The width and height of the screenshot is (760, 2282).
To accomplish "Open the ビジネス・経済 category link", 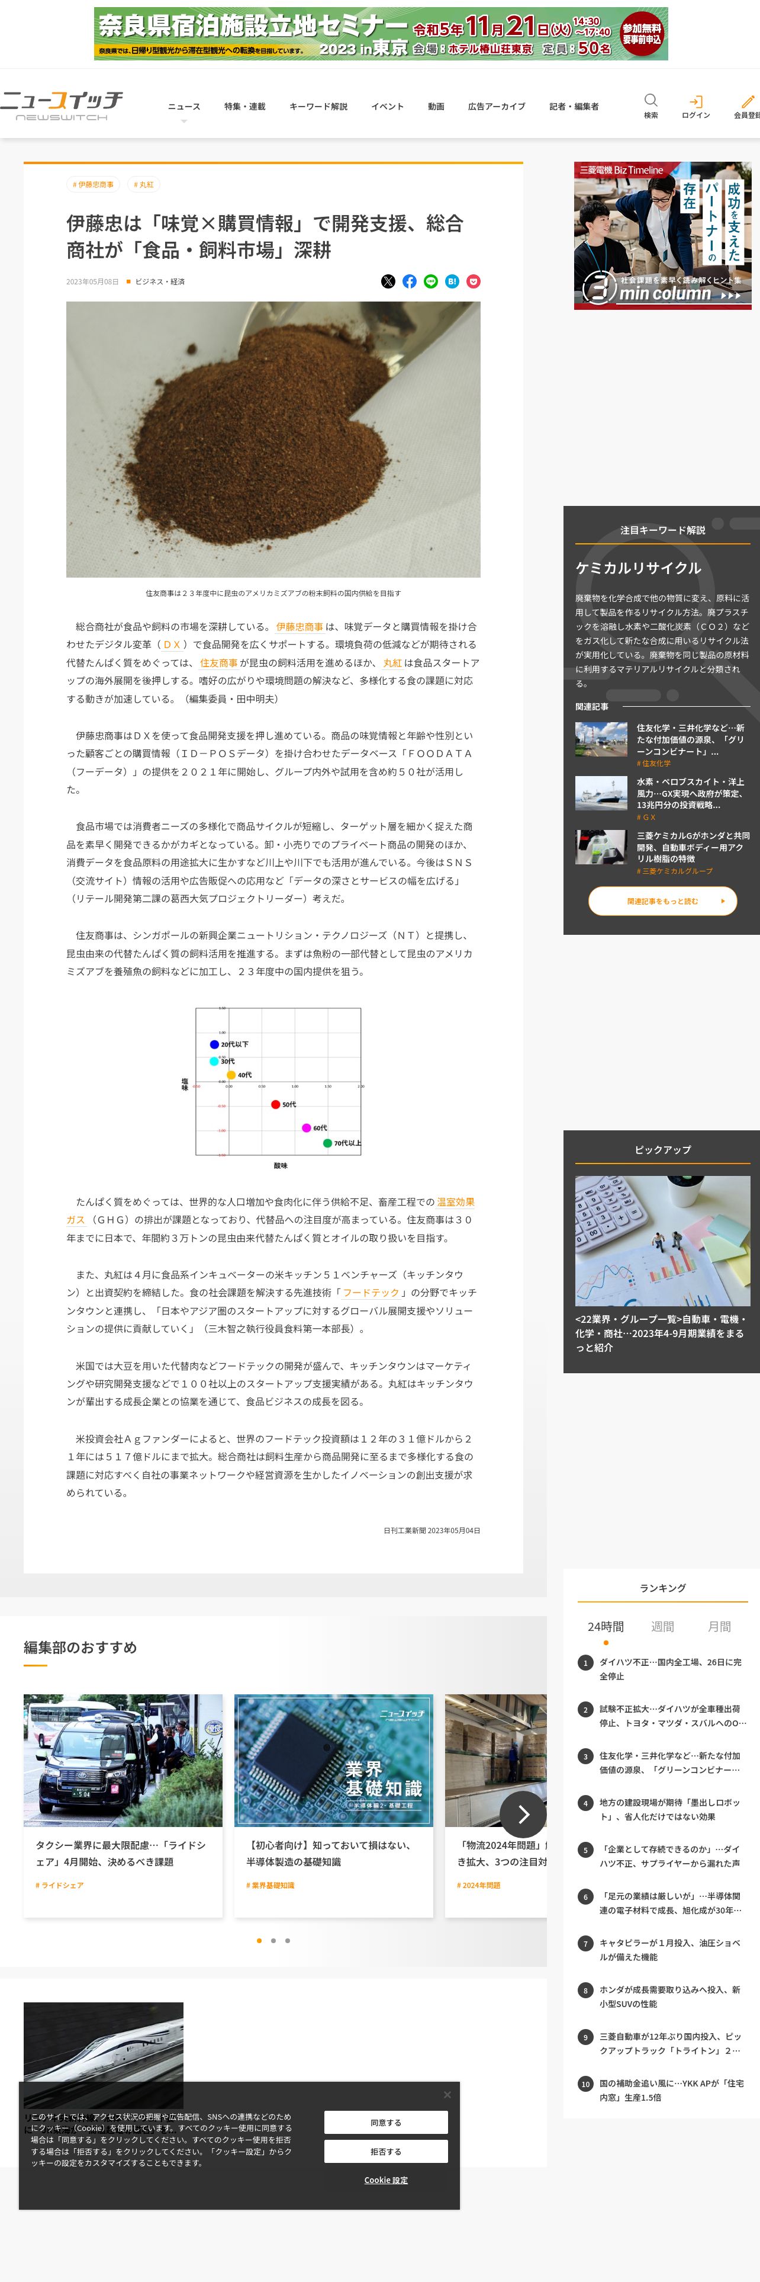I will click(x=160, y=282).
